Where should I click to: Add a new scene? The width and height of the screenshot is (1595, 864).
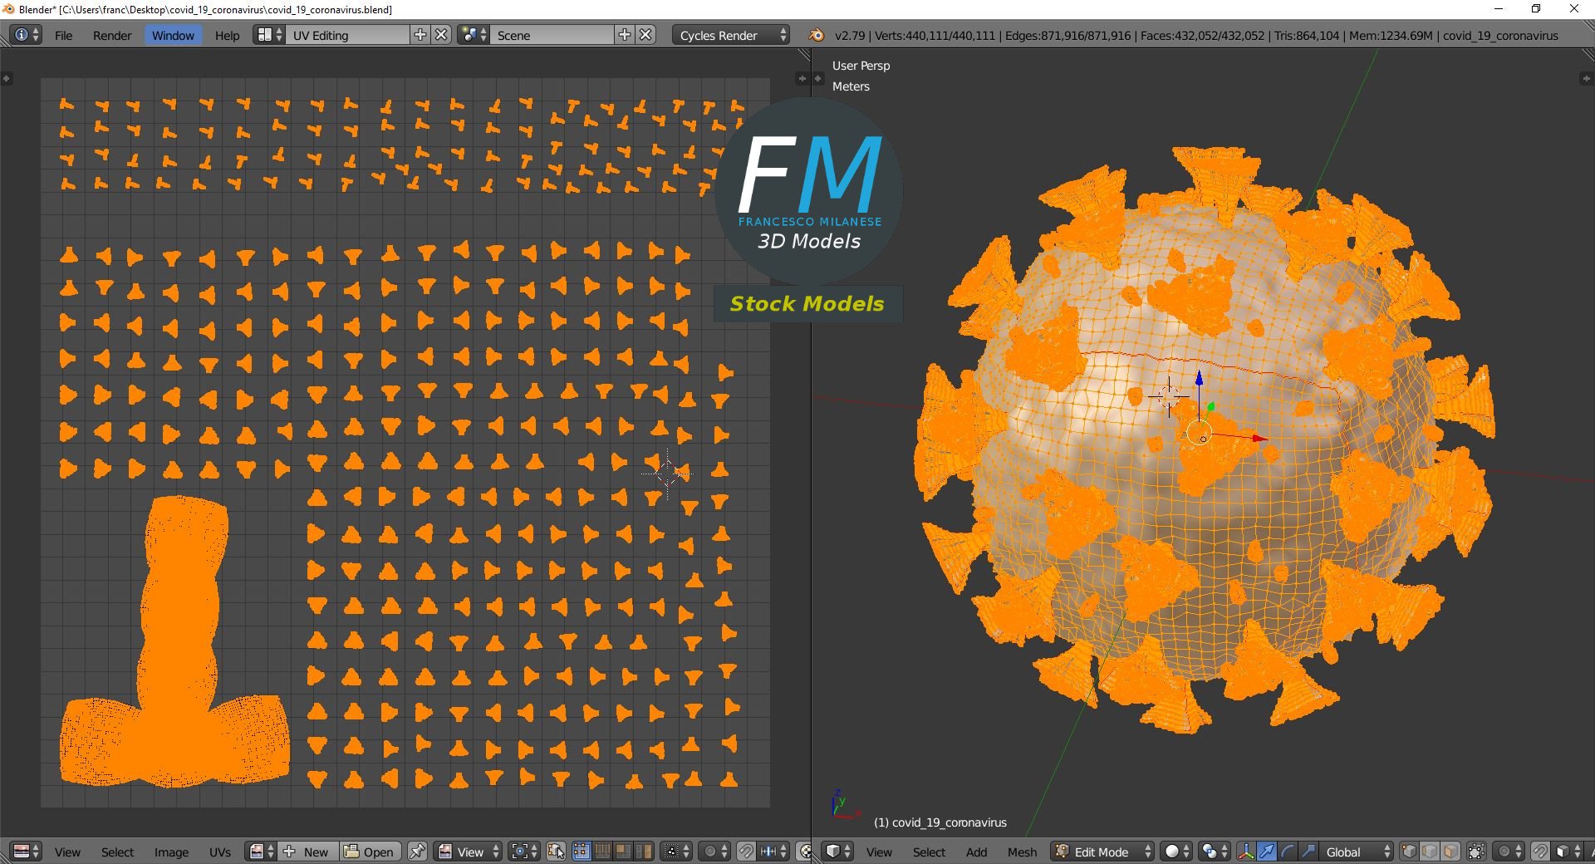click(x=625, y=35)
